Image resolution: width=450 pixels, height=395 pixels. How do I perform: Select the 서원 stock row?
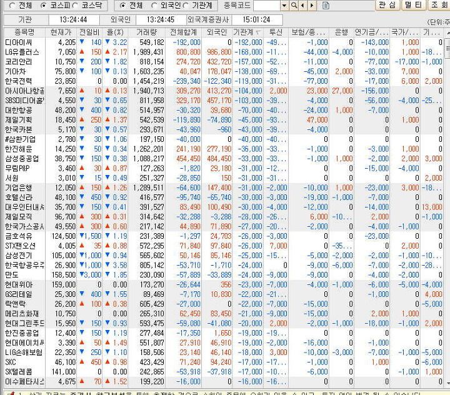(x=224, y=178)
